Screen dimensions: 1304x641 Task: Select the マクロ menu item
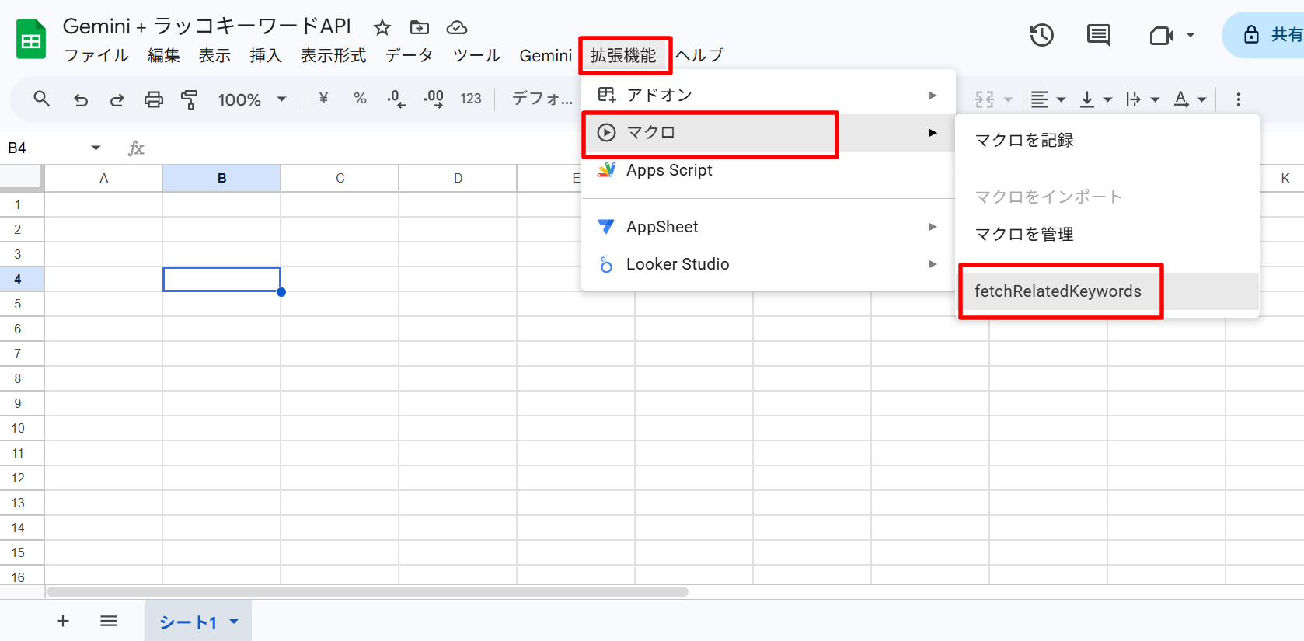pyautogui.click(x=768, y=133)
